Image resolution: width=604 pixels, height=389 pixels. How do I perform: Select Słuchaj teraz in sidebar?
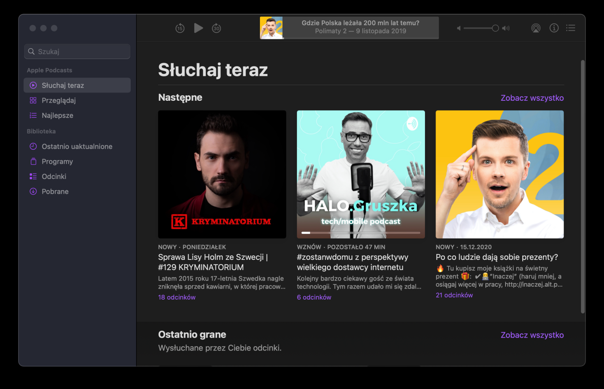(77, 85)
